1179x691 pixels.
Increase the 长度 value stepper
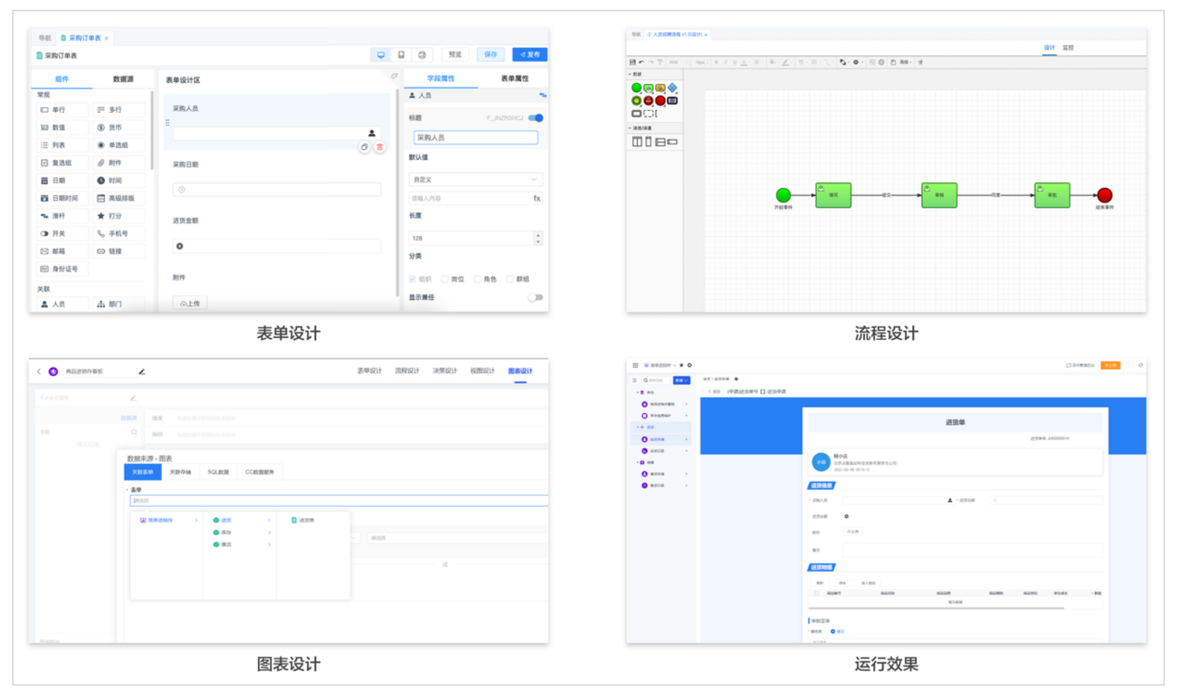click(x=538, y=235)
